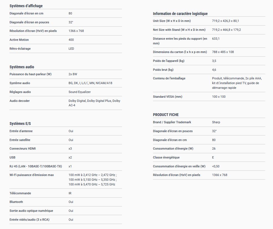Screen dimensions: 273x229
Task: Select the Bluetooth row label
Action: pyautogui.click(x=16, y=202)
